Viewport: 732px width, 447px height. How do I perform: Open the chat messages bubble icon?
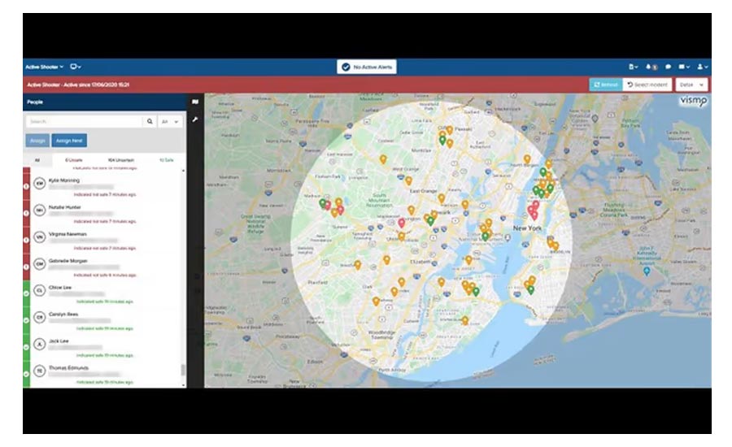[668, 67]
